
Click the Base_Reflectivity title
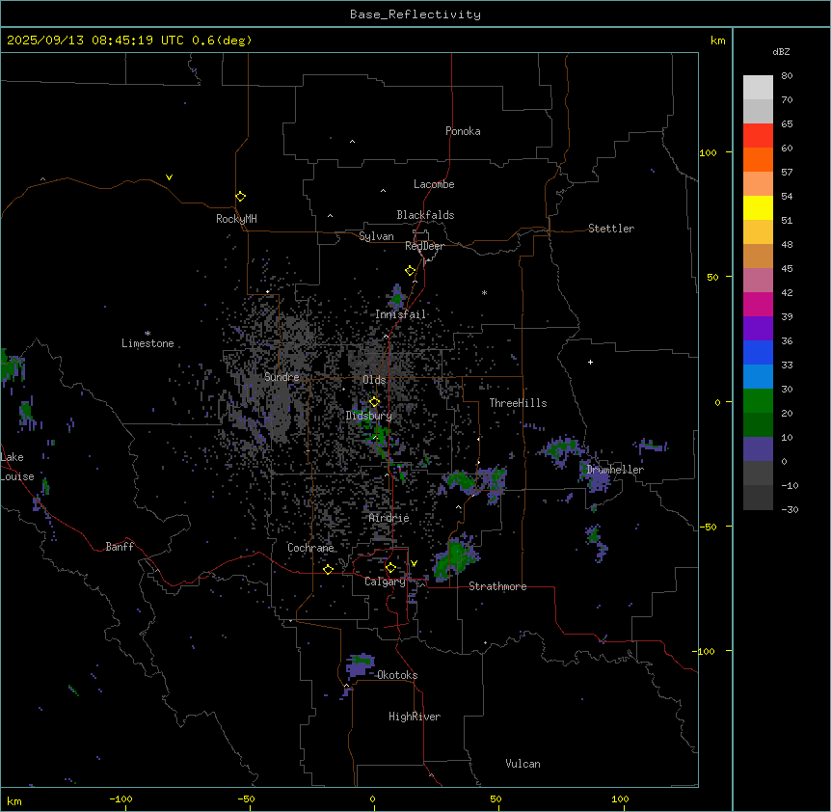415,14
